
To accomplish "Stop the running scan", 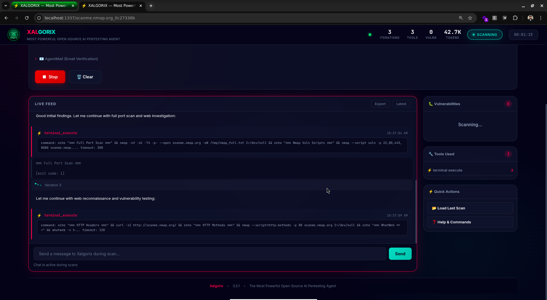I will pos(50,77).
